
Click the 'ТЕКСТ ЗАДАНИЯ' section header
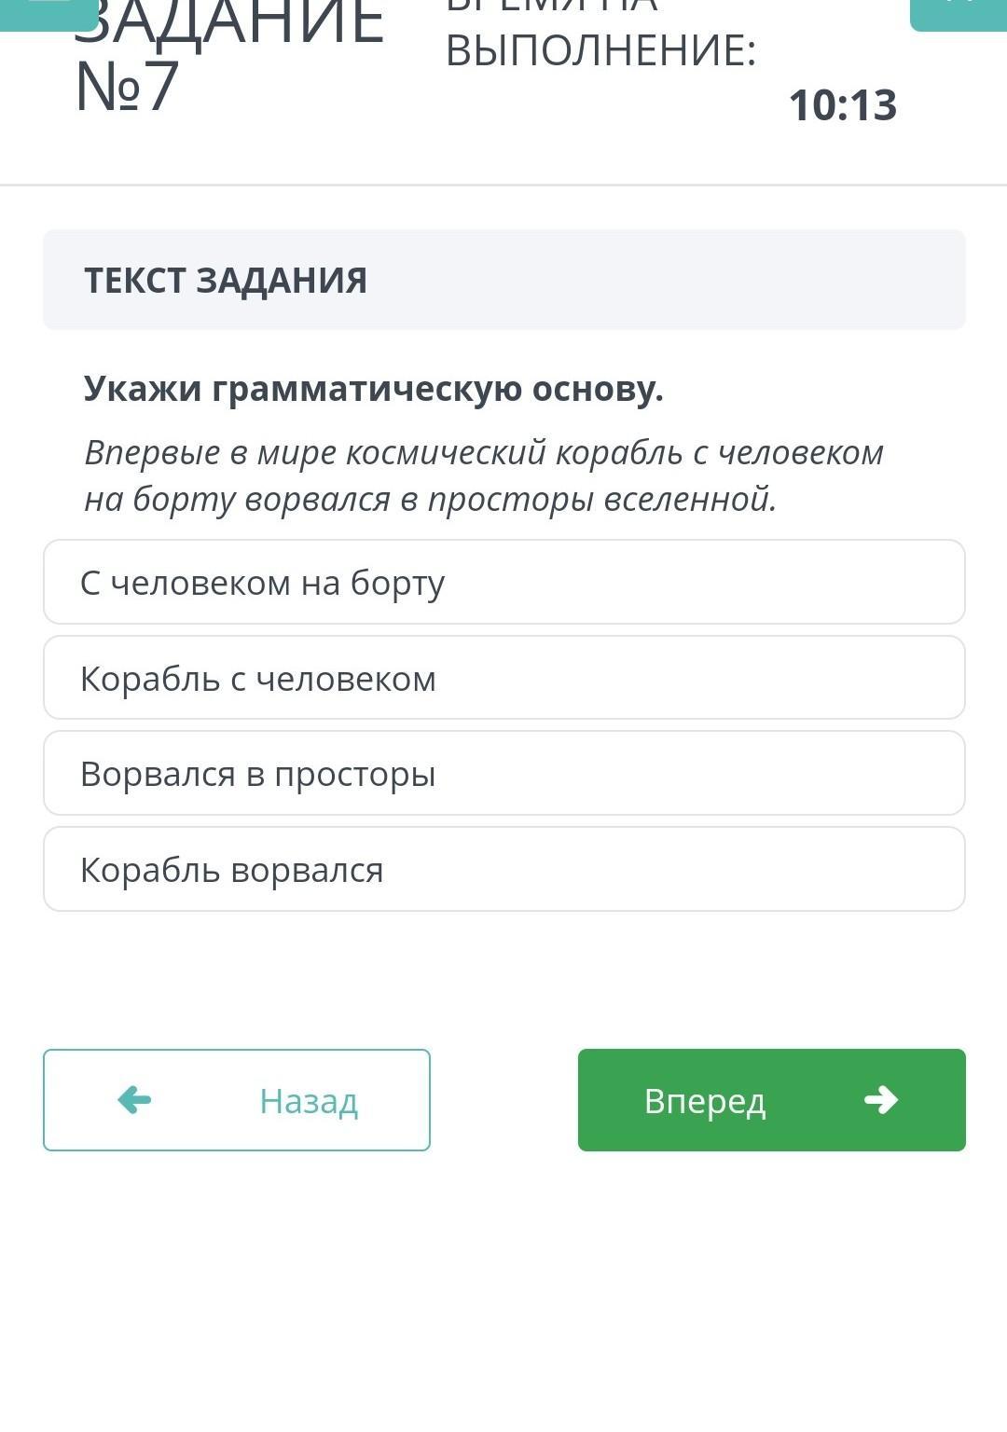click(x=226, y=280)
